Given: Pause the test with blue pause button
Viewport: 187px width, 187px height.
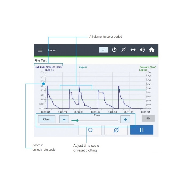Looking at the screenshot, I should [x=142, y=130].
